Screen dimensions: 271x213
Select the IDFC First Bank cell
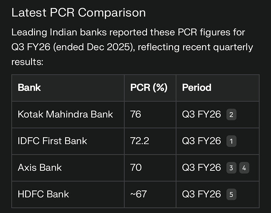pos(52,141)
